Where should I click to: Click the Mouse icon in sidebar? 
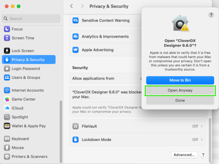pos(7,148)
